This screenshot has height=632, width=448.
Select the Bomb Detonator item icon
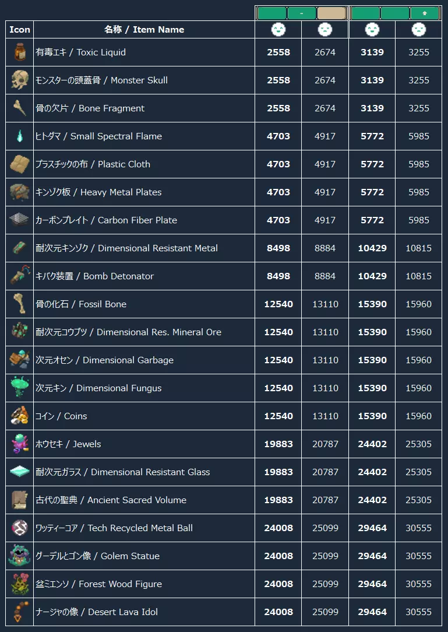[19, 276]
